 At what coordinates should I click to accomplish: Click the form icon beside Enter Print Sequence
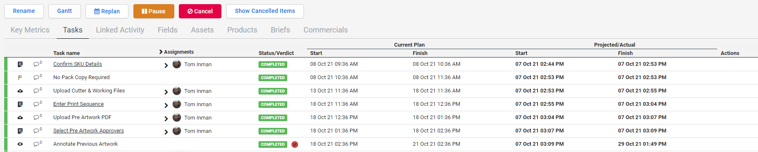coord(20,104)
